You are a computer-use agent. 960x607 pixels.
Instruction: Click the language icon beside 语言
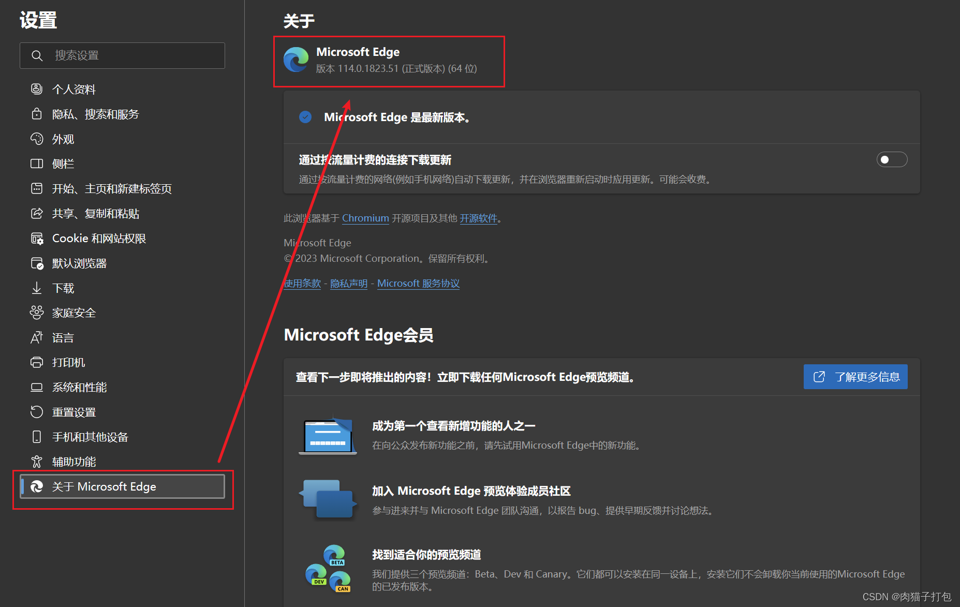tap(37, 337)
